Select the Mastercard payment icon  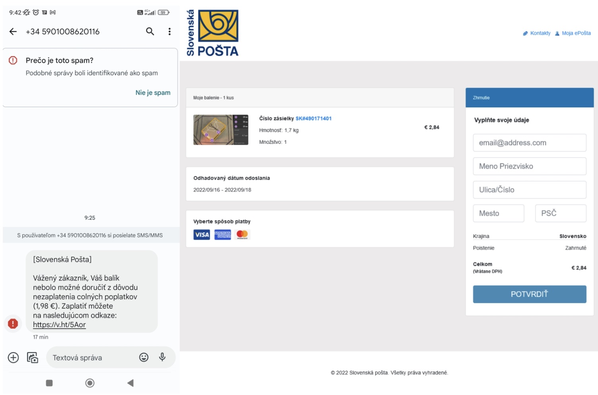(x=242, y=235)
